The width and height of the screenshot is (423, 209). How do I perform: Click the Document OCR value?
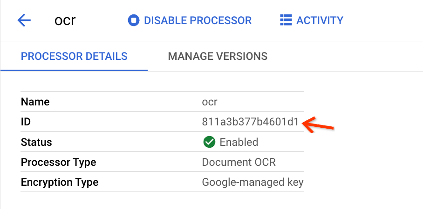point(239,163)
